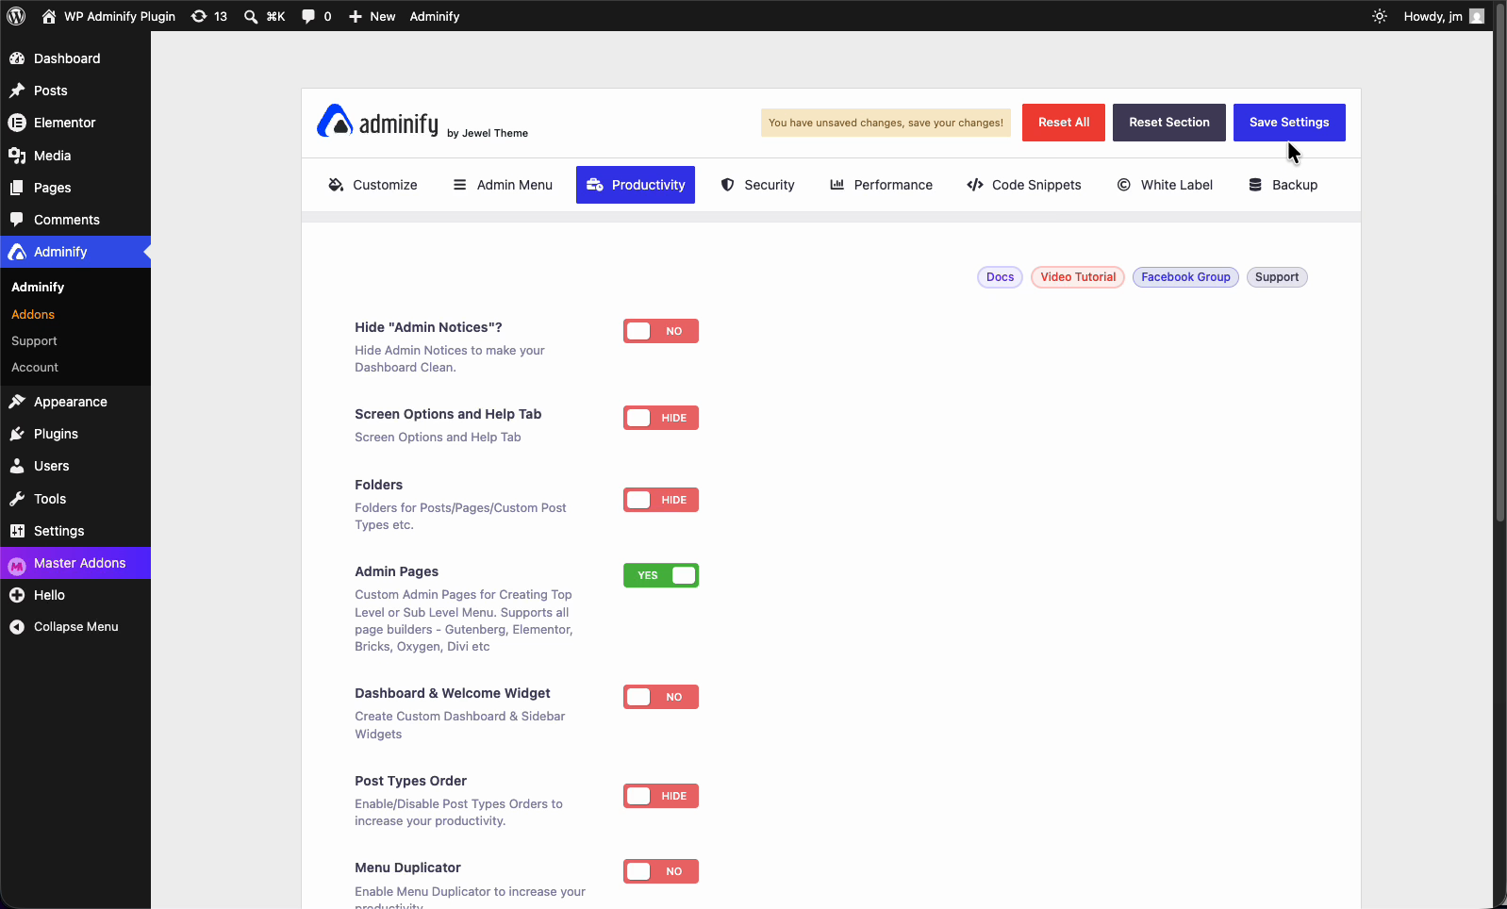Click the Support badge link
Image resolution: width=1507 pixels, height=909 pixels.
point(1277,277)
